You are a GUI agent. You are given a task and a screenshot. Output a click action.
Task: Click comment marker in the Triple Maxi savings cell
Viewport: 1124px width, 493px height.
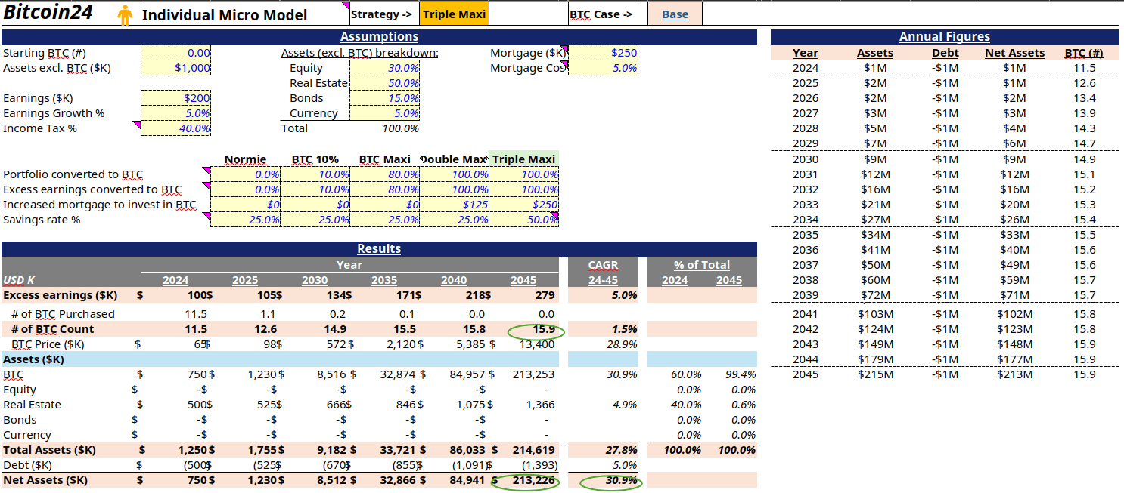[x=554, y=214]
